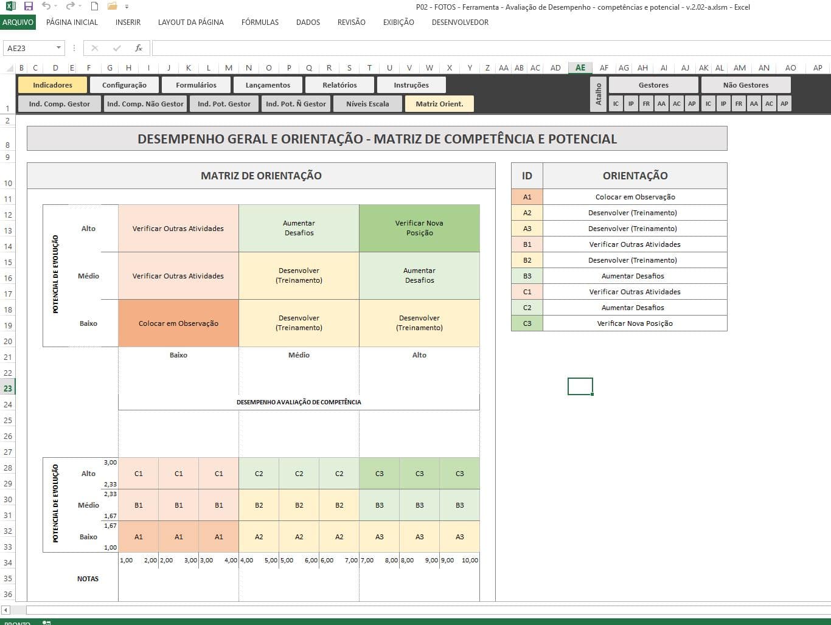This screenshot has height=625, width=831.
Task: Select 'Verificar Outras Atividades' text in row B1
Action: 635,244
